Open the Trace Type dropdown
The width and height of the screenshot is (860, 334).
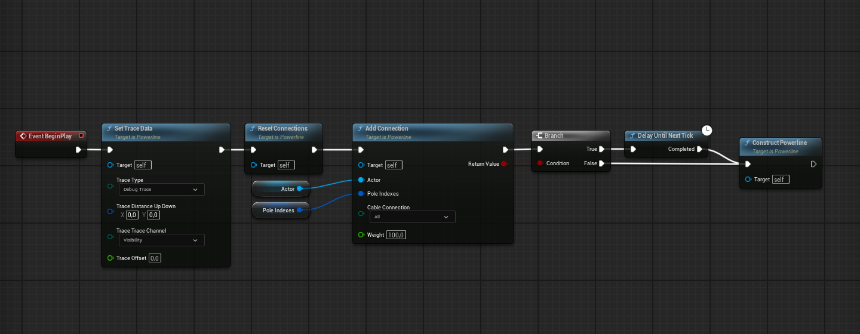click(x=160, y=190)
